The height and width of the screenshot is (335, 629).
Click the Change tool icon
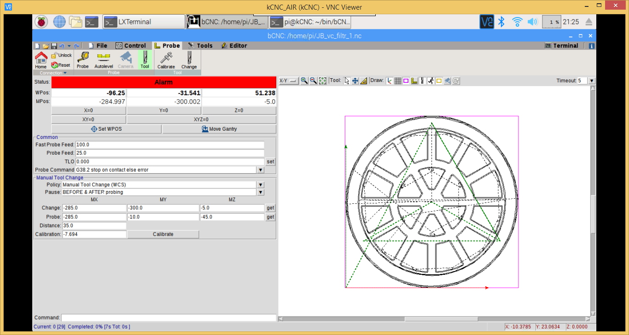[189, 60]
